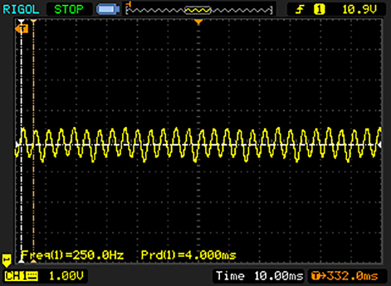This screenshot has height=286, width=391.
Task: Click the Freq(1)=250.0Hz measurement
Action: [73, 255]
